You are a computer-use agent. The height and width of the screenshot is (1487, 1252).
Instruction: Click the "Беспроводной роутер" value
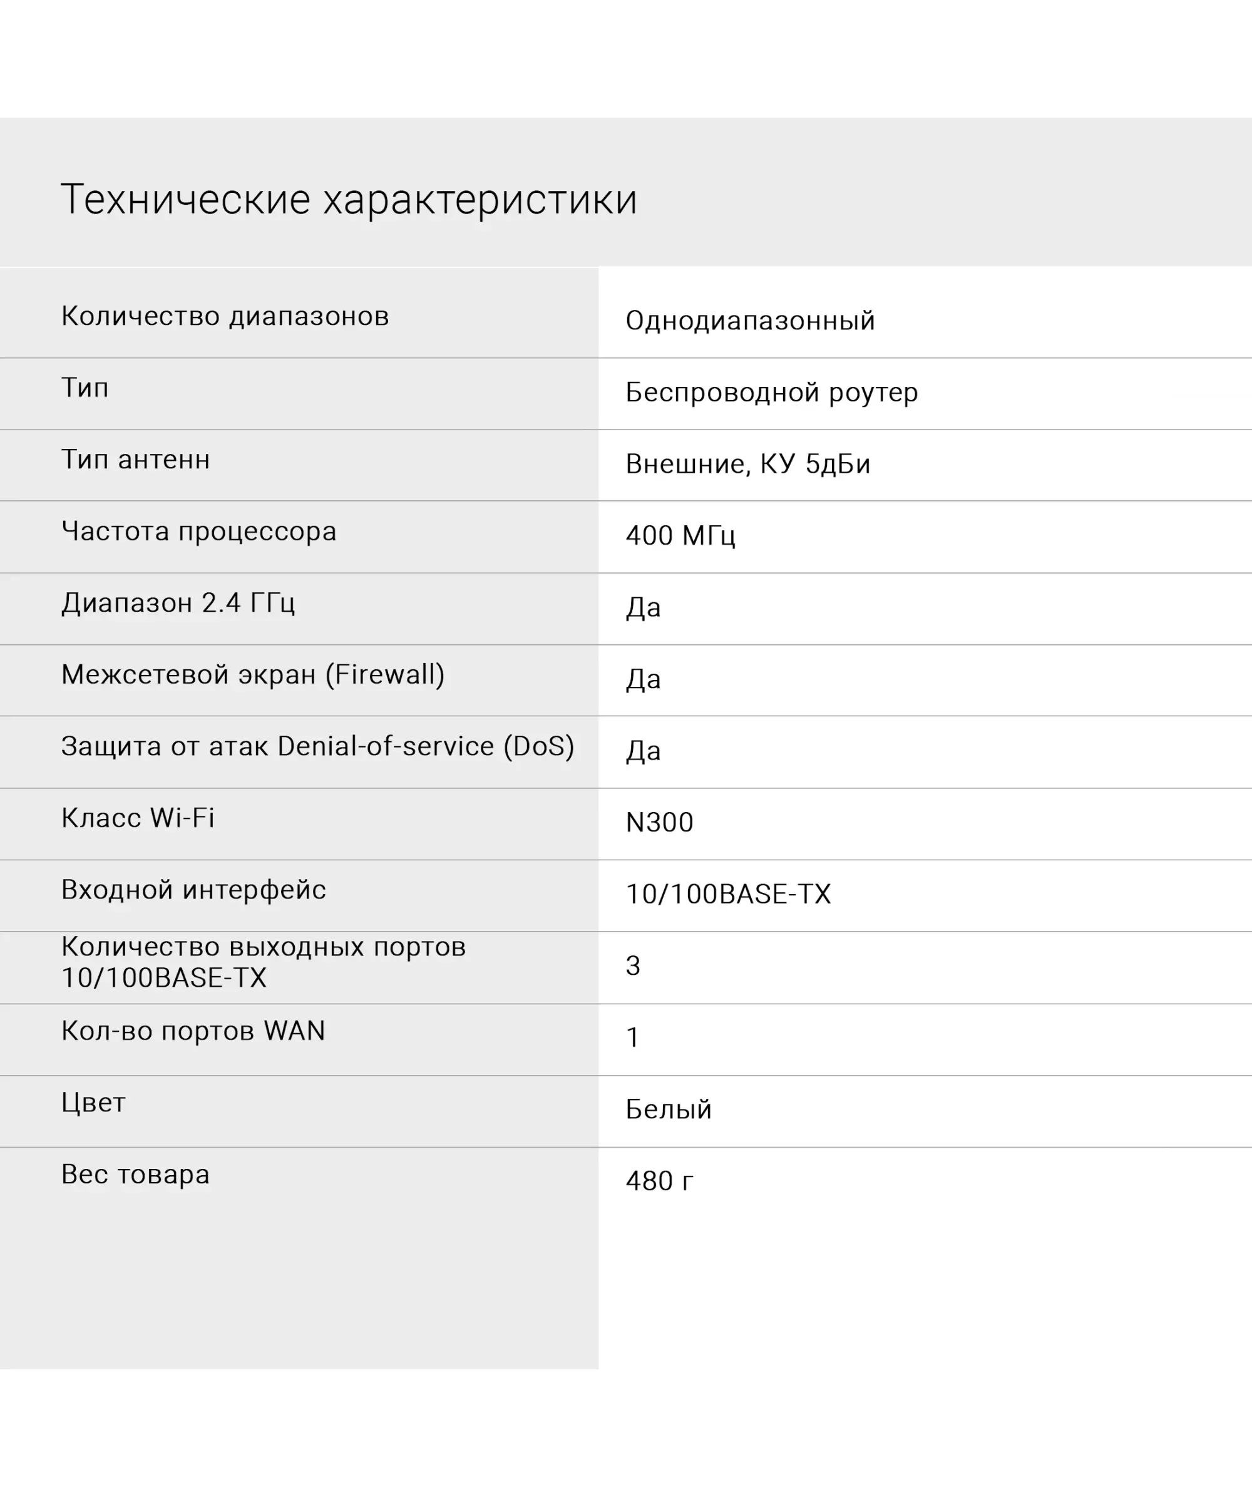771,393
